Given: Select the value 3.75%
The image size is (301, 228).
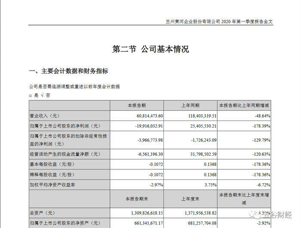Looking at the screenshot, I should click(x=211, y=185).
